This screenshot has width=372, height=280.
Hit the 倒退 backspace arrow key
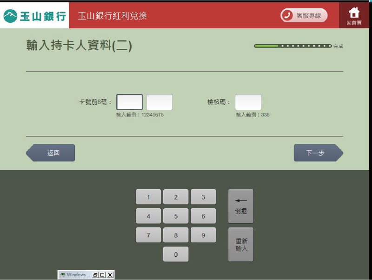pos(241,206)
